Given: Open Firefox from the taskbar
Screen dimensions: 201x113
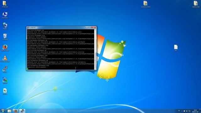Looking at the screenshot, I should click(x=16, y=111).
